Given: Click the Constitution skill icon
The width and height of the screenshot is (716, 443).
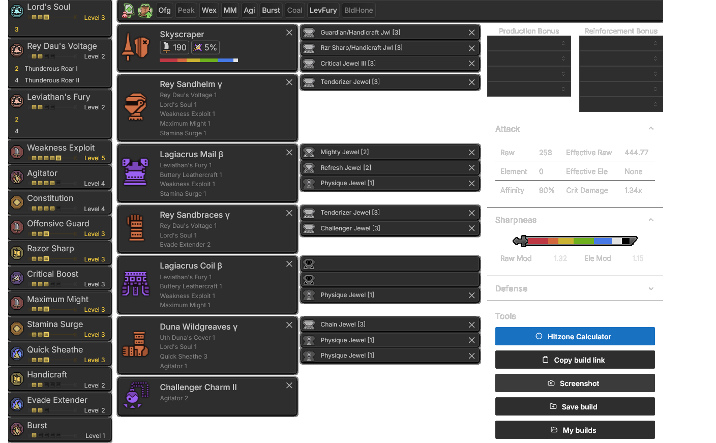Looking at the screenshot, I should click(x=17, y=202).
